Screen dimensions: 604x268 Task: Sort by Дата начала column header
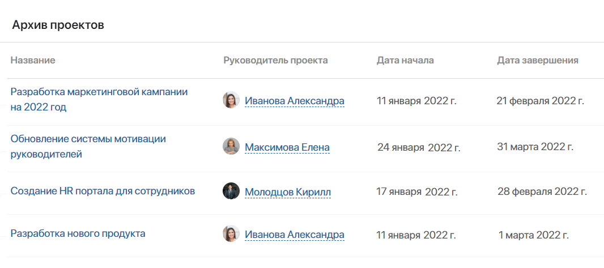[x=405, y=61]
